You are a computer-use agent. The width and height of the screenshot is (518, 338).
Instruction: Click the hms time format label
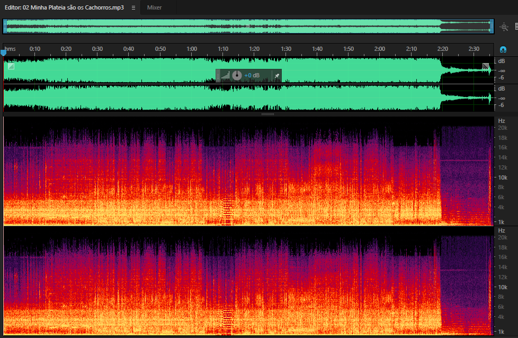click(x=10, y=49)
